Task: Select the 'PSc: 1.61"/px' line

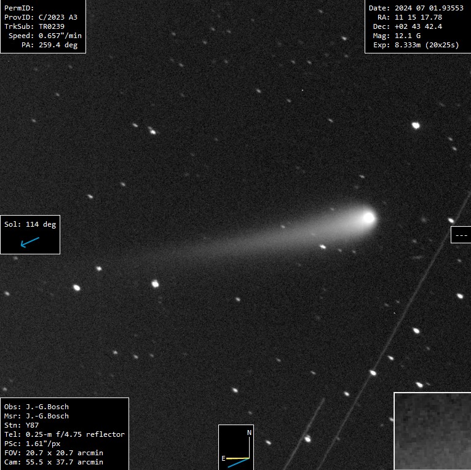Action: tap(32, 444)
